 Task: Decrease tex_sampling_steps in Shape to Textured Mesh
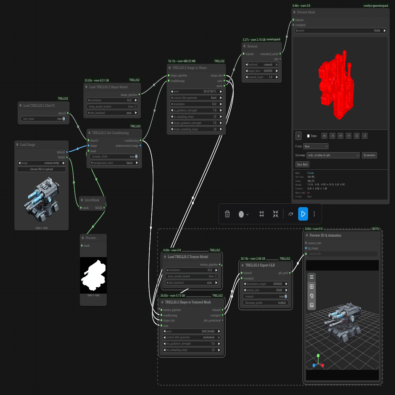point(164,350)
